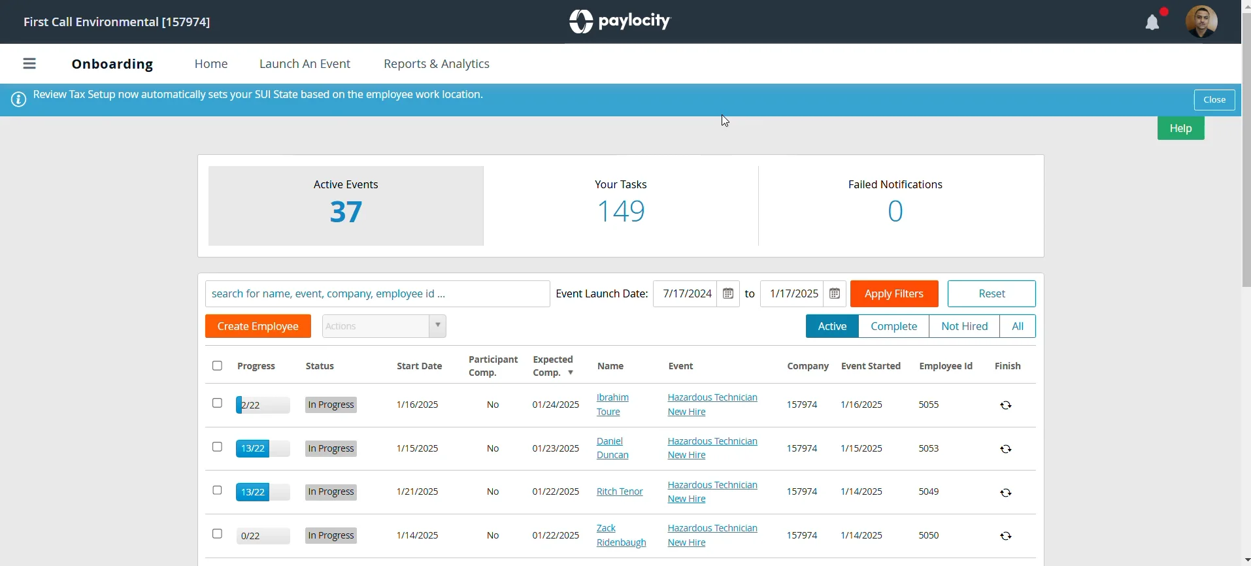Click the 7/17/2024 date field

click(686, 294)
